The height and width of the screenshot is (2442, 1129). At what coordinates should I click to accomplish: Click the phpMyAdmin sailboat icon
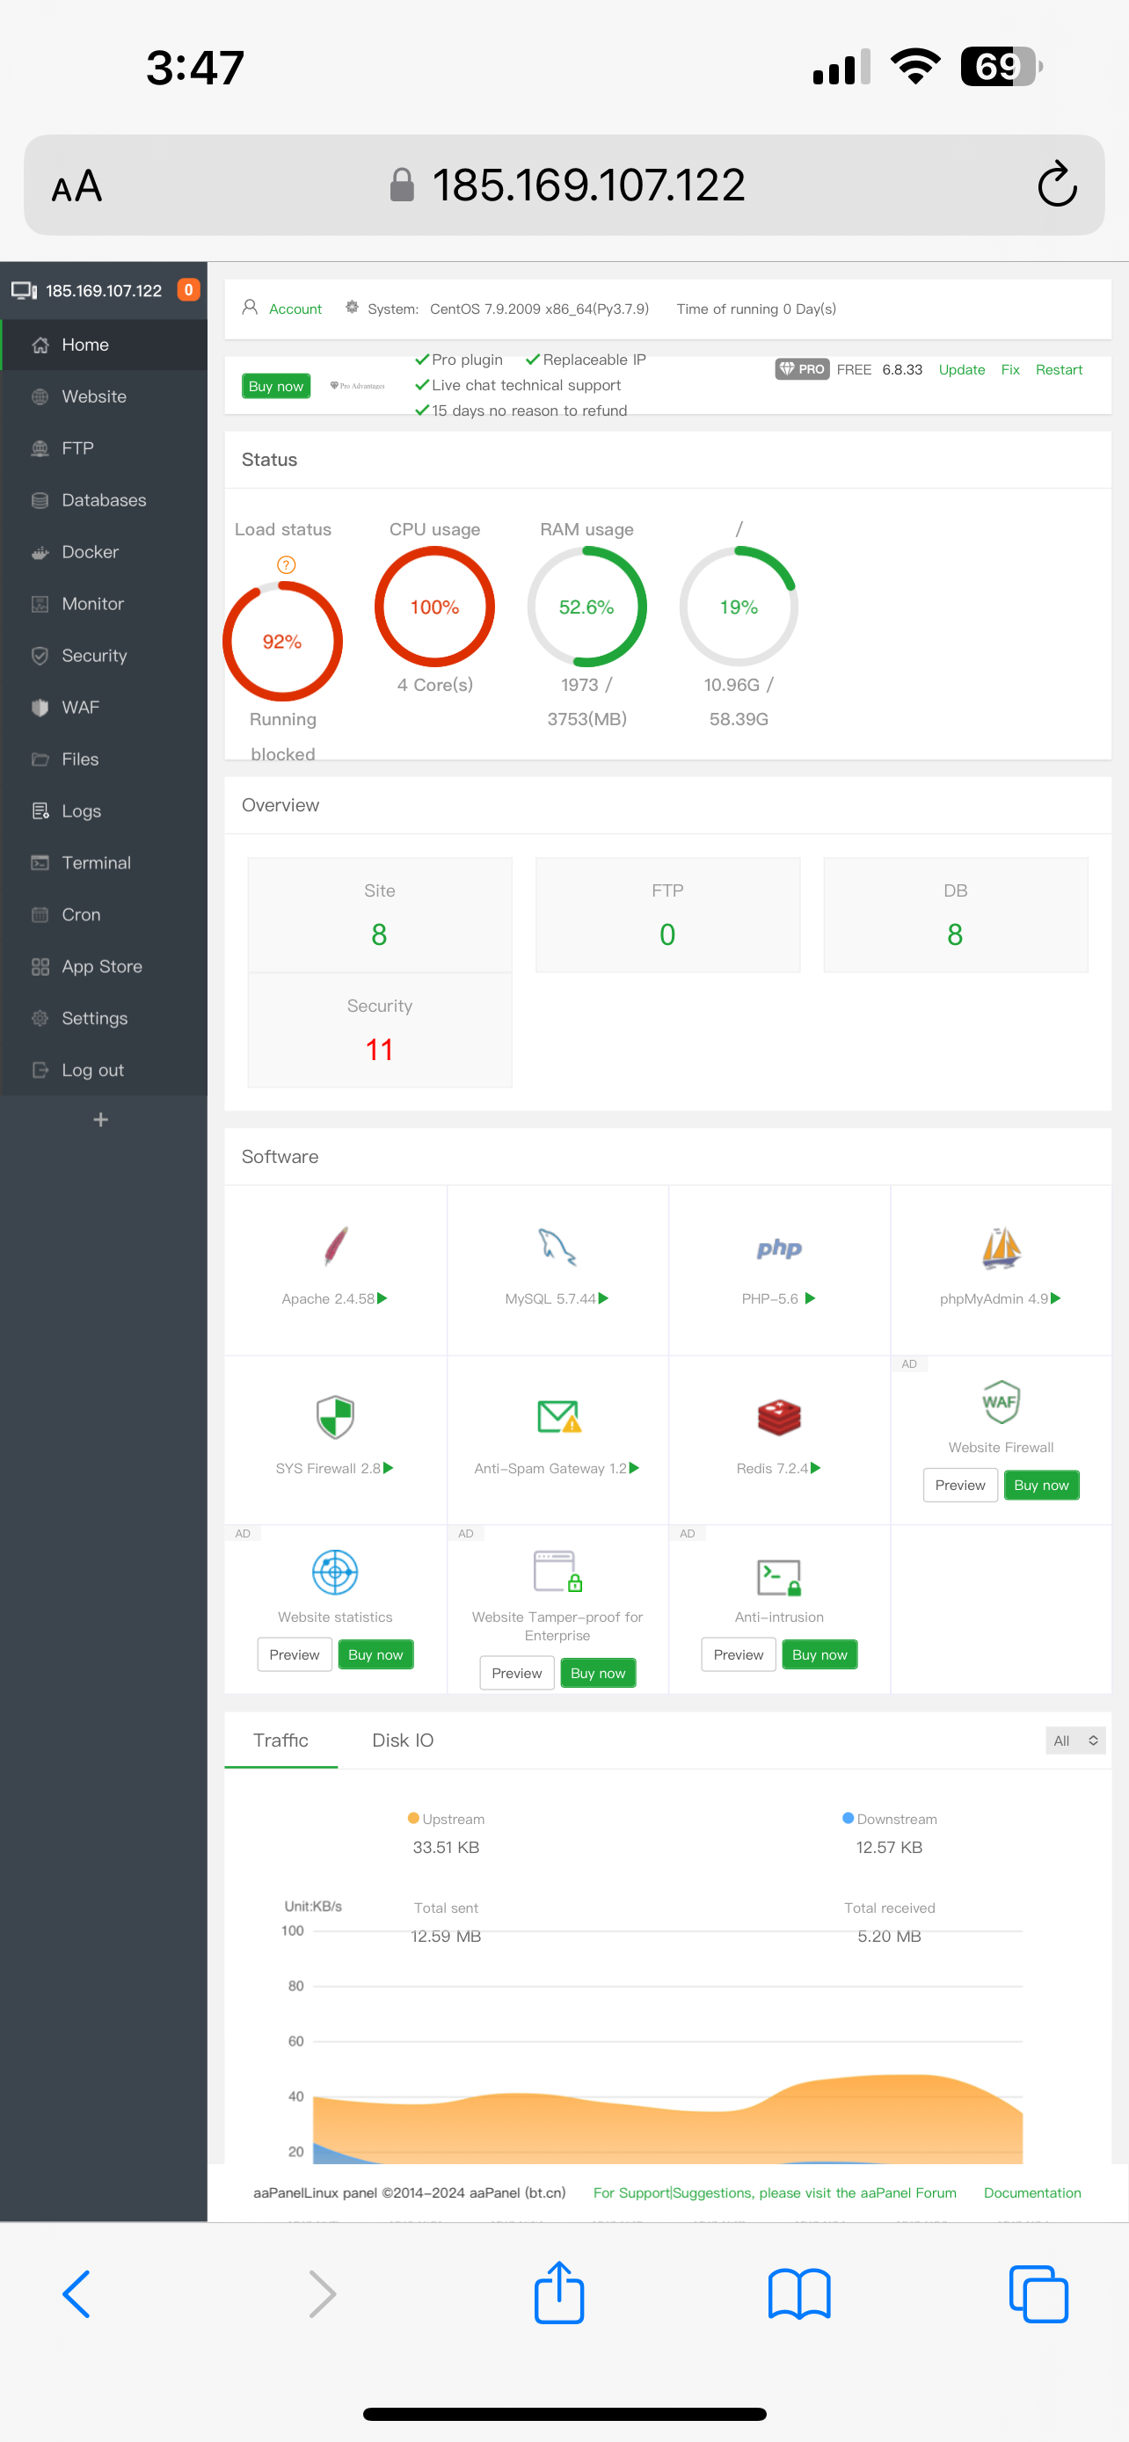[x=1001, y=1247]
